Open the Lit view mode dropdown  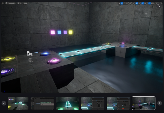click(x=19, y=3)
